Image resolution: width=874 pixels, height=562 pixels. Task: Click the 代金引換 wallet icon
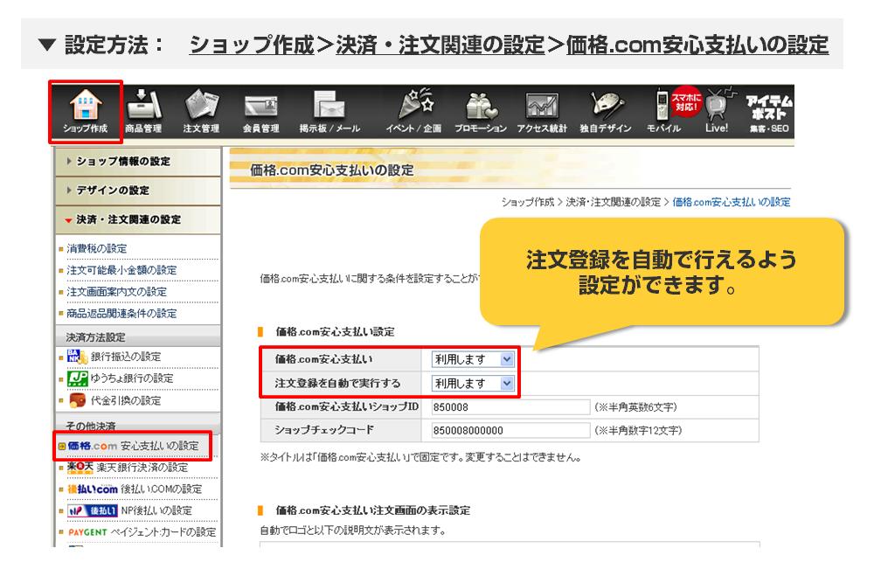pos(78,400)
